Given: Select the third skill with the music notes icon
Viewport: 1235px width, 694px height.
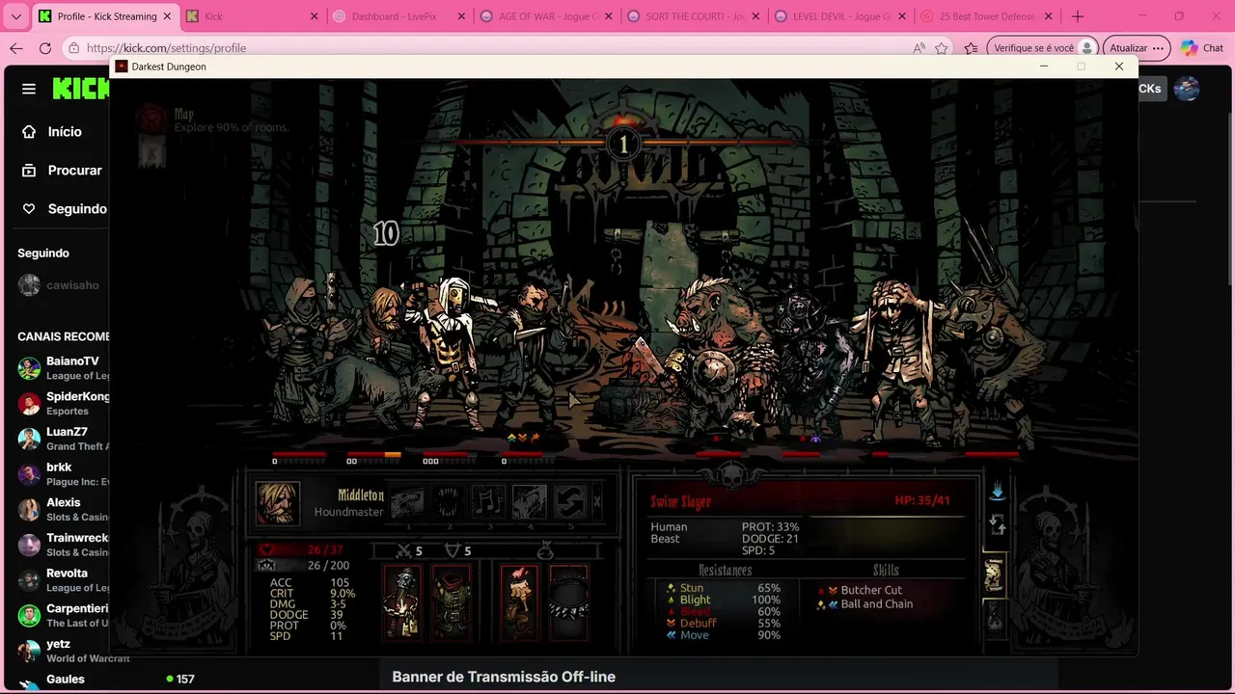Looking at the screenshot, I should (488, 501).
